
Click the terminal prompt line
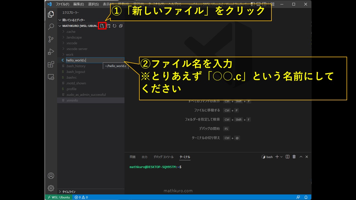pos(155,167)
